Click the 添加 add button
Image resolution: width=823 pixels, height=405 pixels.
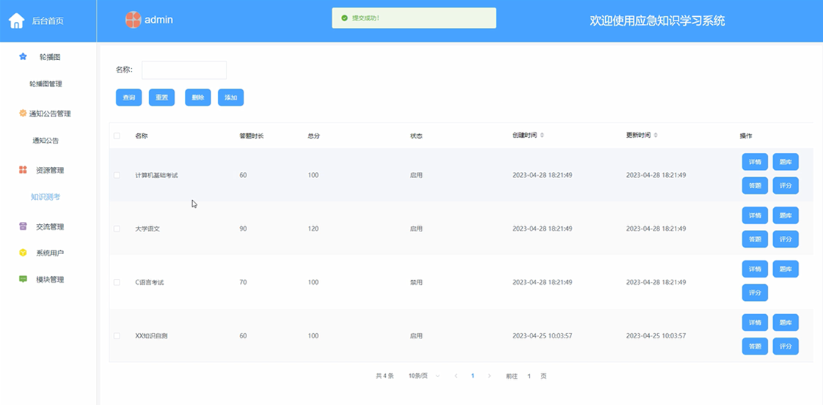tap(231, 97)
